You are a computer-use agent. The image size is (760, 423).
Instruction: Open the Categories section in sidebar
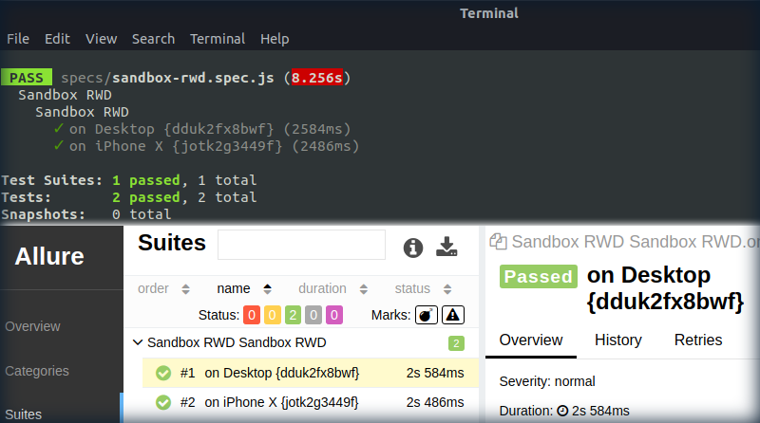(37, 371)
